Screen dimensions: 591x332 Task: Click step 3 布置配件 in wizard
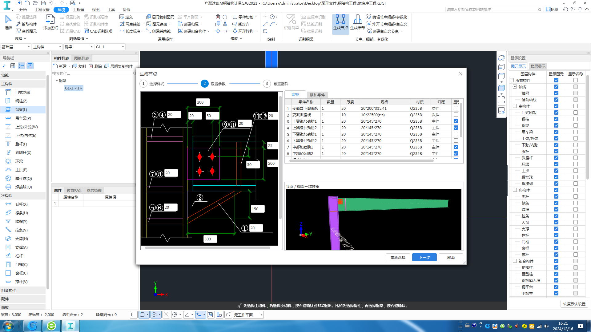pyautogui.click(x=275, y=84)
